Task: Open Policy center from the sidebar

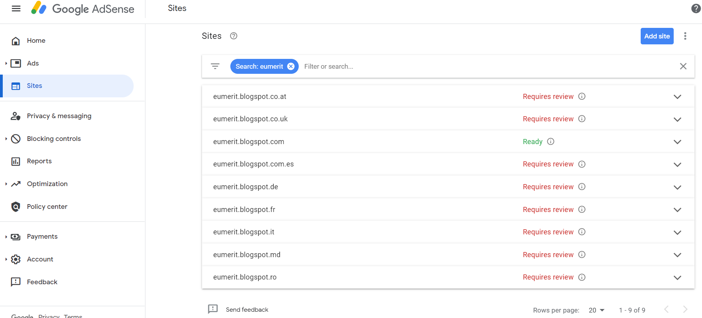Action: pos(47,207)
